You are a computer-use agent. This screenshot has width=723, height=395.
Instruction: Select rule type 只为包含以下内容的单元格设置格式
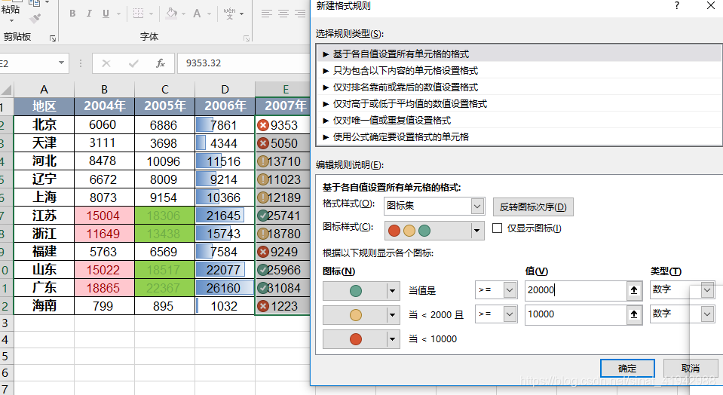click(x=519, y=71)
